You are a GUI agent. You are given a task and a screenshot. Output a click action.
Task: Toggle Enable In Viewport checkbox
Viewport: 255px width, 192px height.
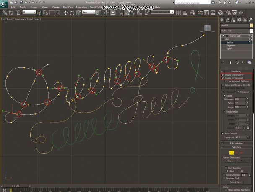pos(223,78)
